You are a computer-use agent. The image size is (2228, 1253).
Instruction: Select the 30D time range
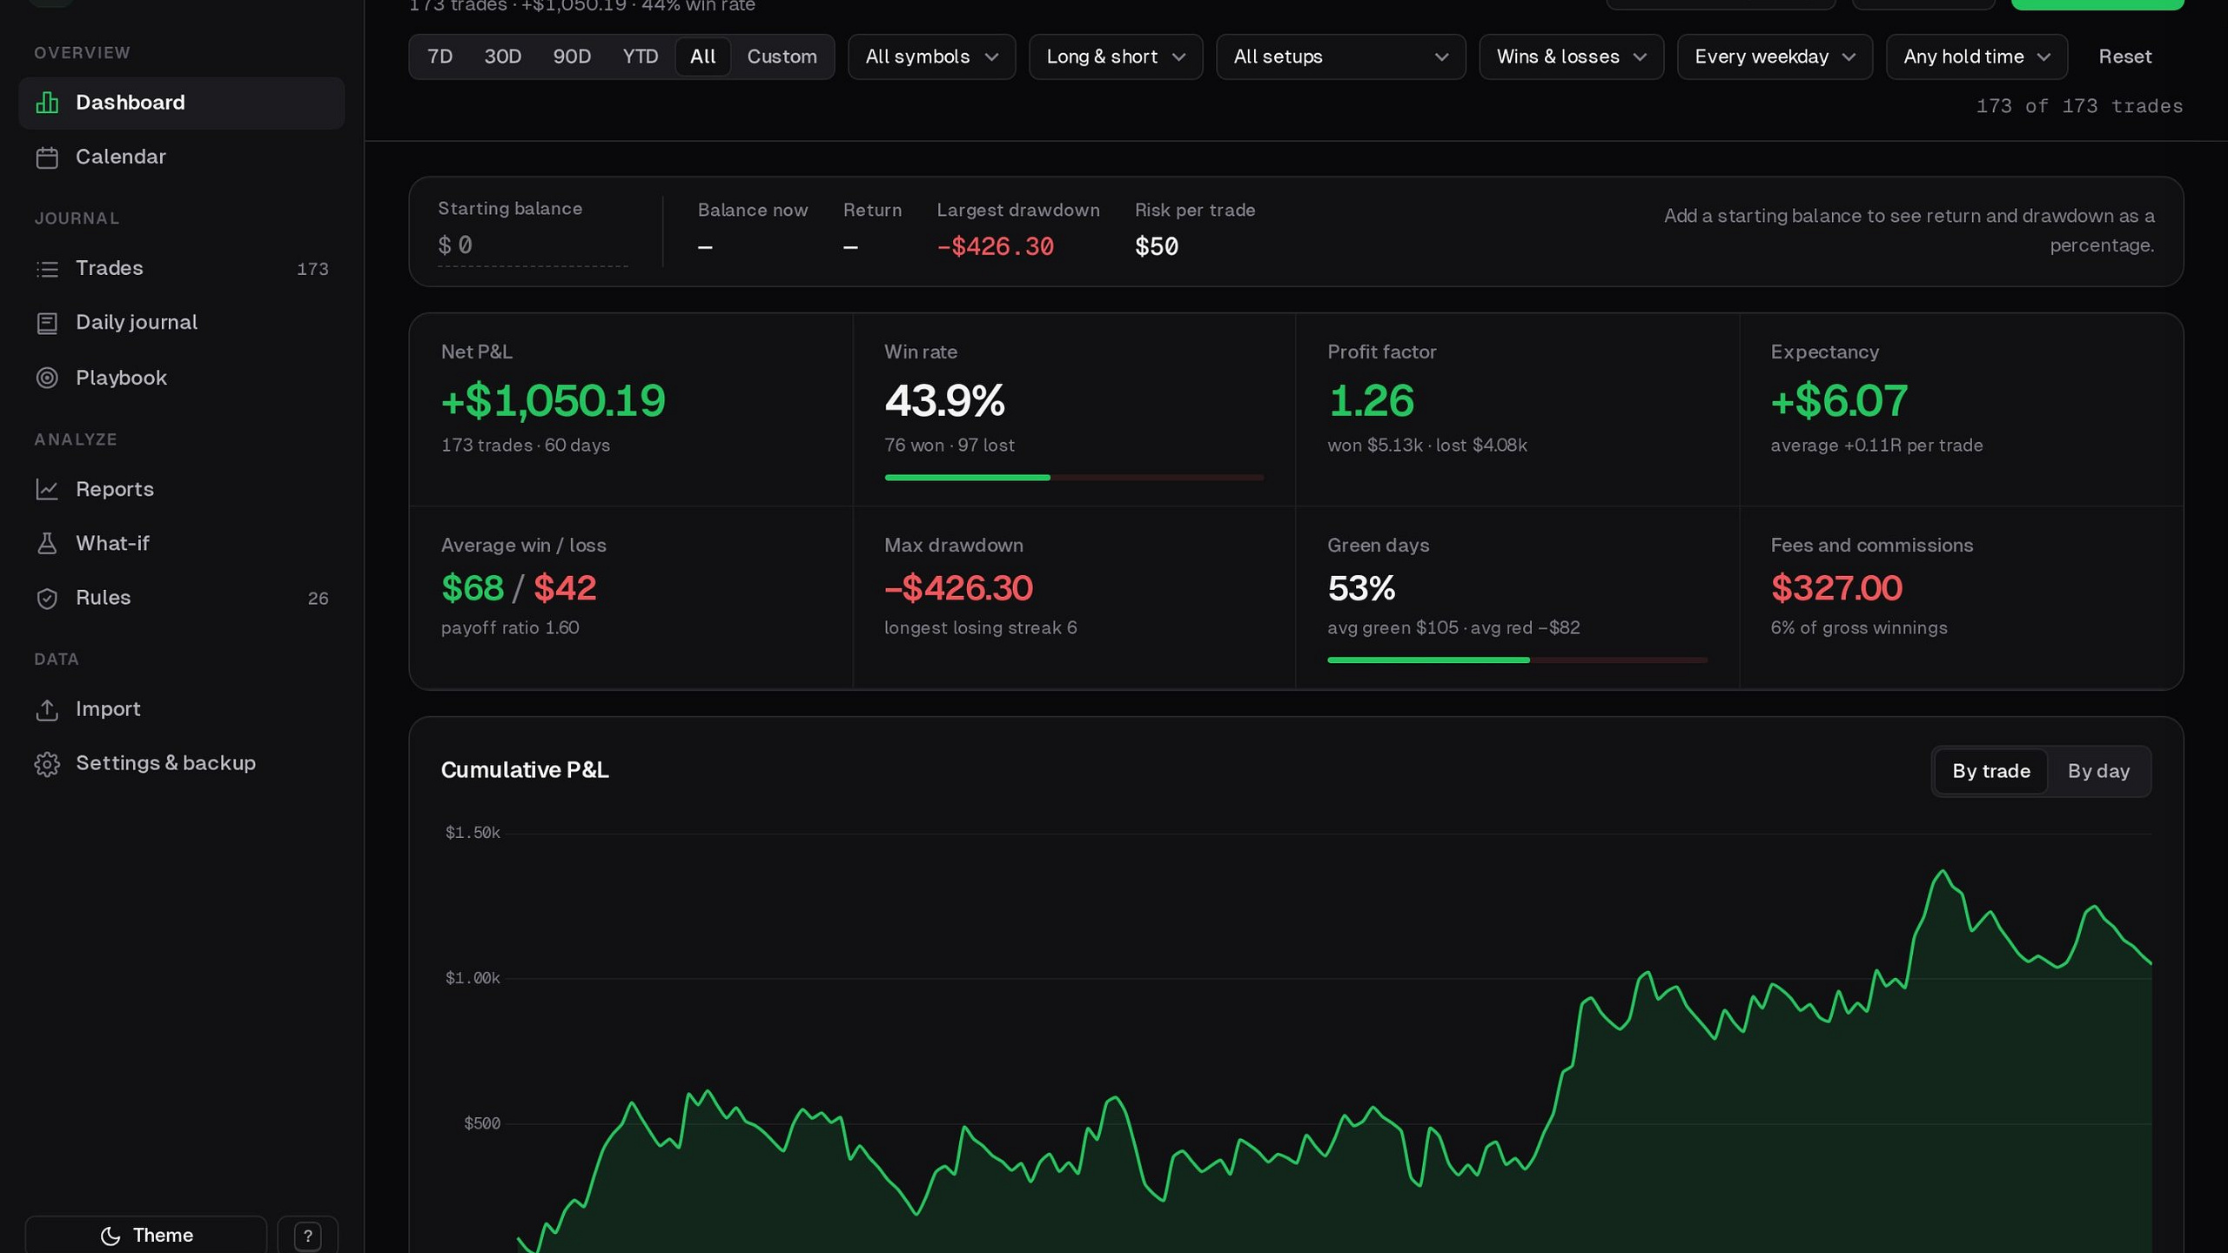tap(502, 57)
